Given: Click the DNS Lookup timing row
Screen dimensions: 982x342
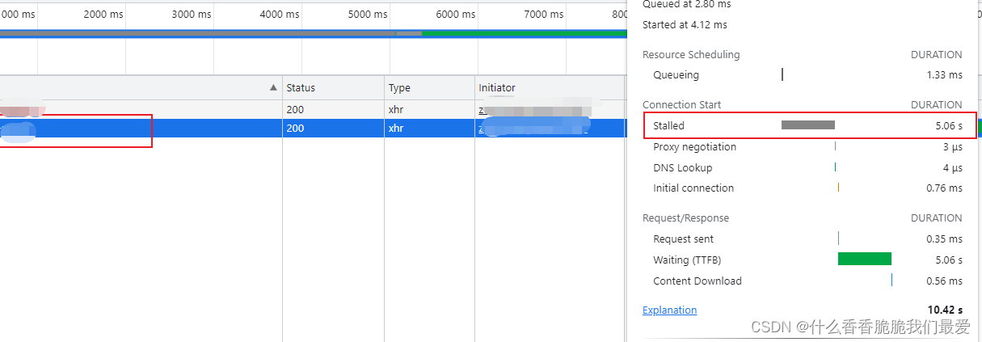Looking at the screenshot, I should 683,167.
